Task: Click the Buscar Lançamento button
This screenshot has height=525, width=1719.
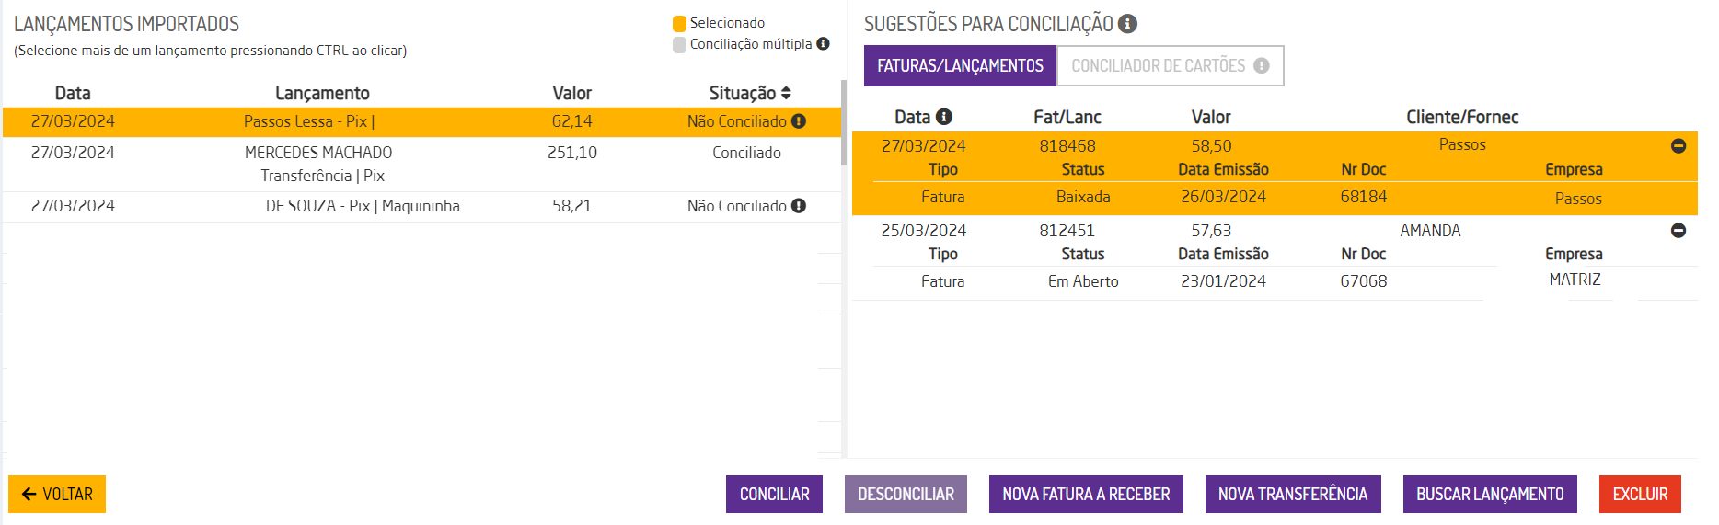Action: click(1489, 494)
